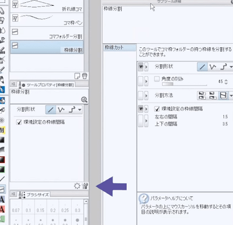Show 分割方法 in Tool Property palette
Viewport: 233px width, 225px height.
140,96
